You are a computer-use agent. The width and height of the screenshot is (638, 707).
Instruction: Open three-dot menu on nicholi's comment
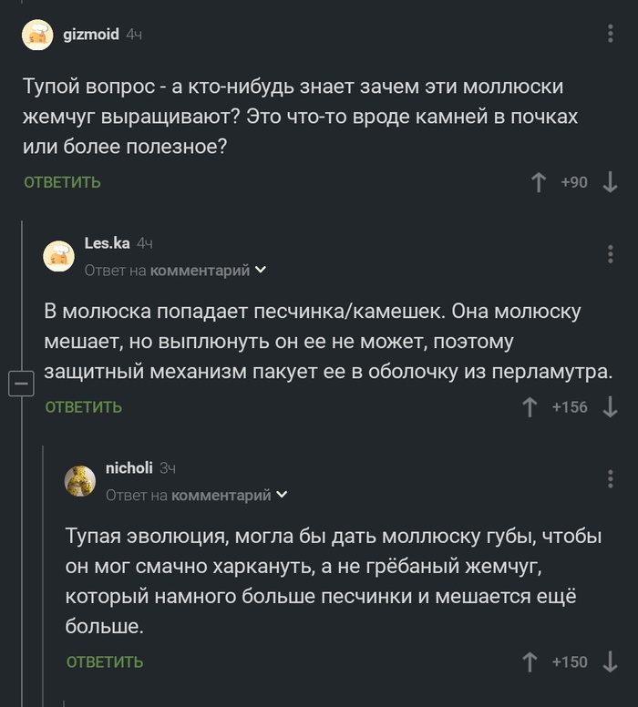[x=610, y=478]
